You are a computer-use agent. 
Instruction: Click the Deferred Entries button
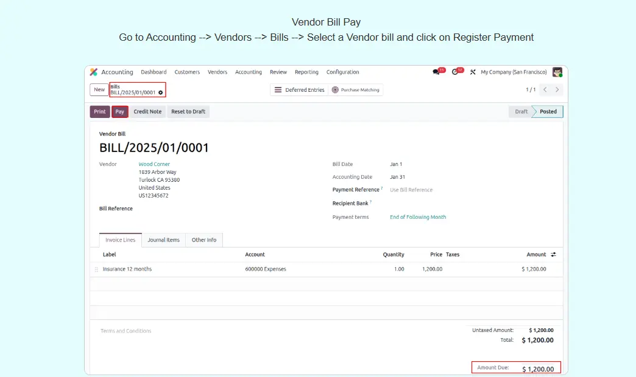(x=299, y=90)
